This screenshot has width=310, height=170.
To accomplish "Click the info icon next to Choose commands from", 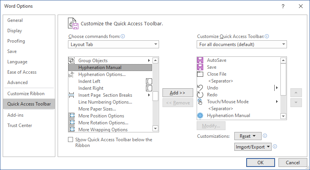I will click(123, 36).
